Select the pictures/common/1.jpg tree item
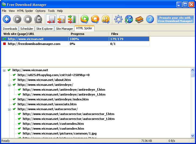 60,134
